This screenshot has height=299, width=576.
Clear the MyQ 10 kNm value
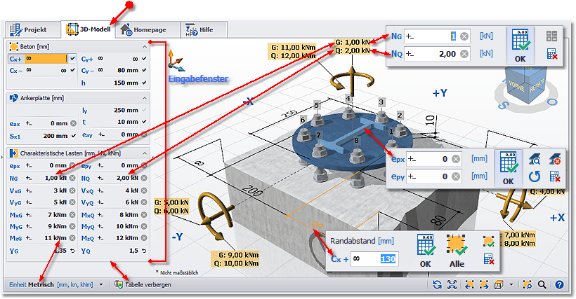click(x=144, y=226)
